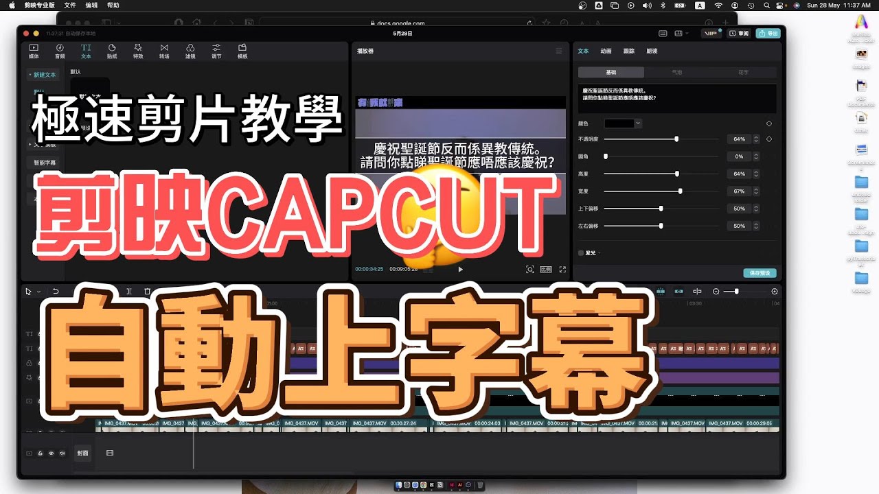Click the 圆角 corner radius slider handle
879x494 pixels.
pos(606,156)
